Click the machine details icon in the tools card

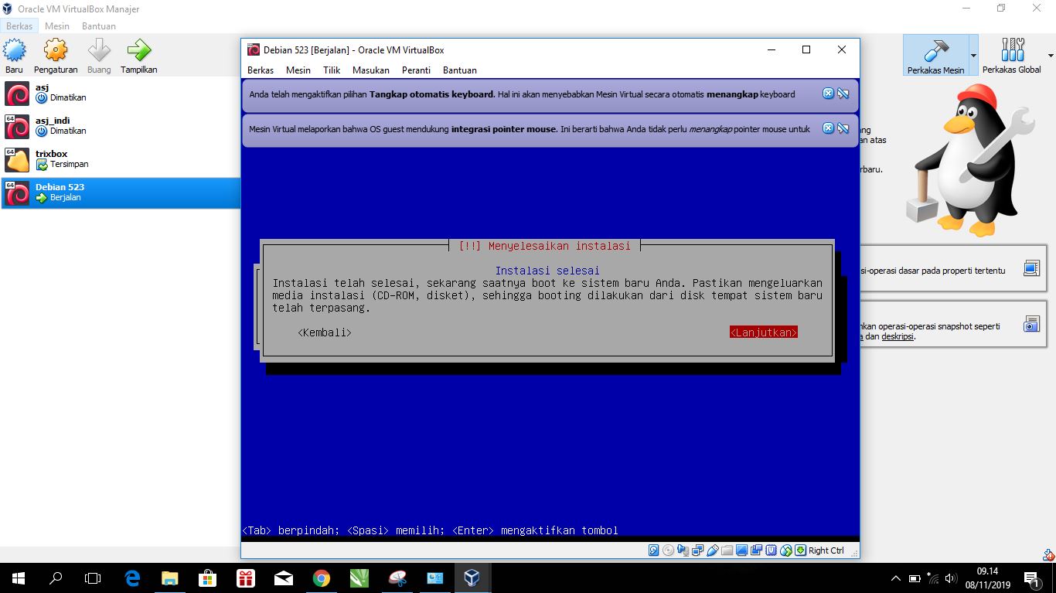coord(1031,268)
